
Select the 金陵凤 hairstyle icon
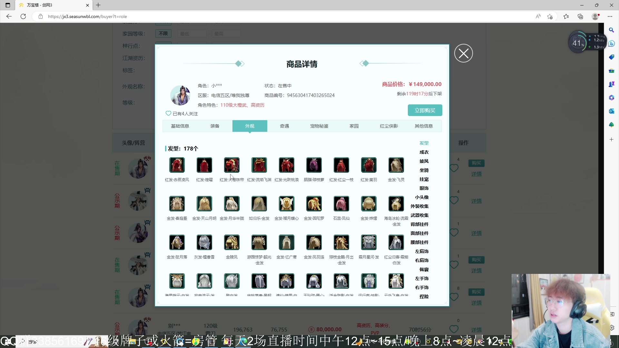click(x=231, y=243)
